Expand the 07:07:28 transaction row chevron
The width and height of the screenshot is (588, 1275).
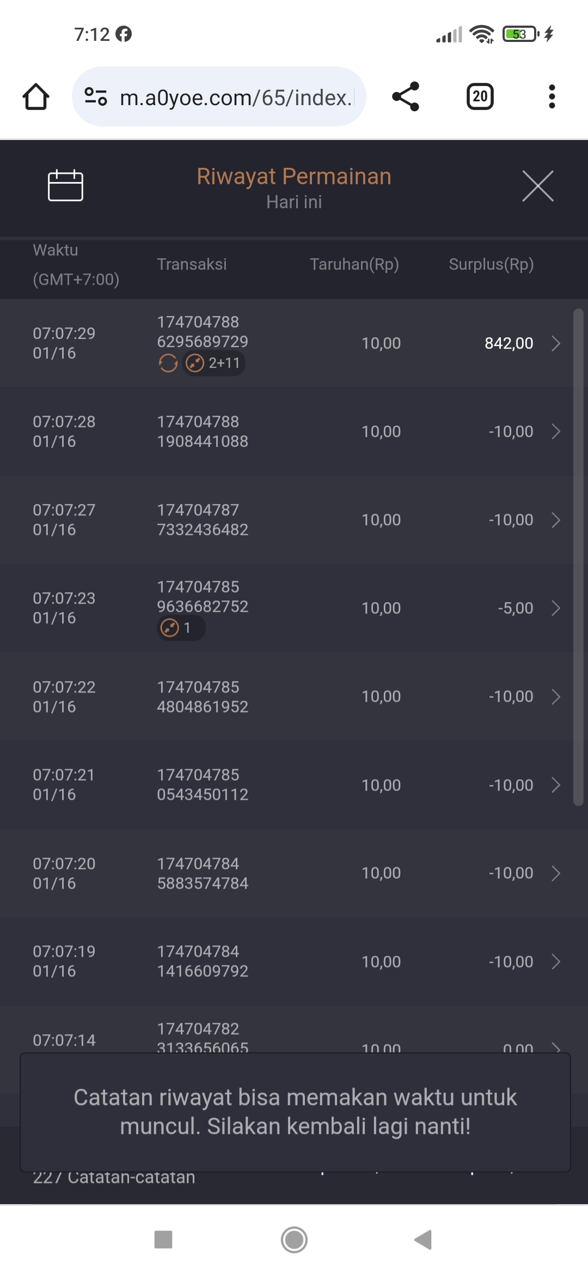click(x=555, y=432)
